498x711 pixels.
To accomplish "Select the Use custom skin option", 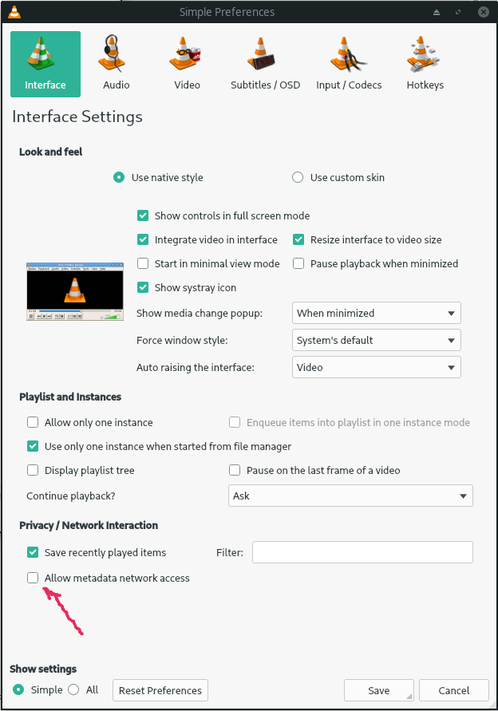I will 298,177.
